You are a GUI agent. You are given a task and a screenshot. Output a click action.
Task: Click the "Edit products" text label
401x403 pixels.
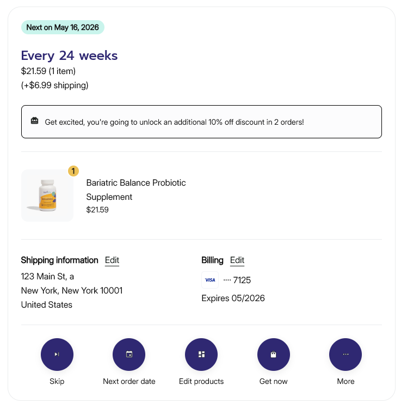click(201, 381)
